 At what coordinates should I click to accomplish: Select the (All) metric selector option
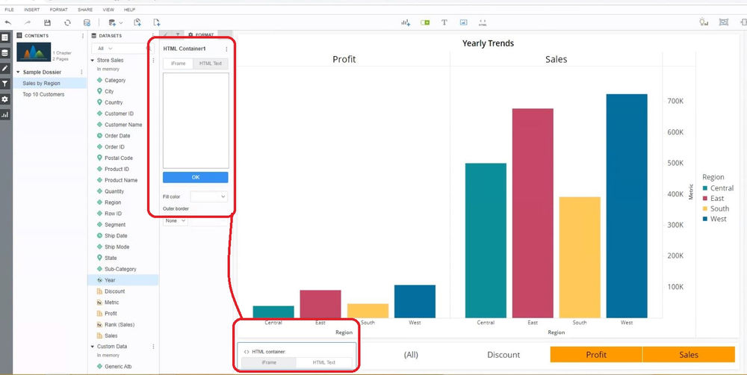[x=411, y=355]
